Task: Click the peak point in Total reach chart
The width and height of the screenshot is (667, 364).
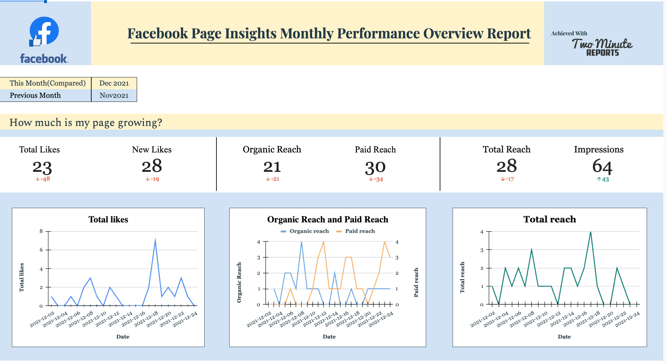Action: click(591, 232)
